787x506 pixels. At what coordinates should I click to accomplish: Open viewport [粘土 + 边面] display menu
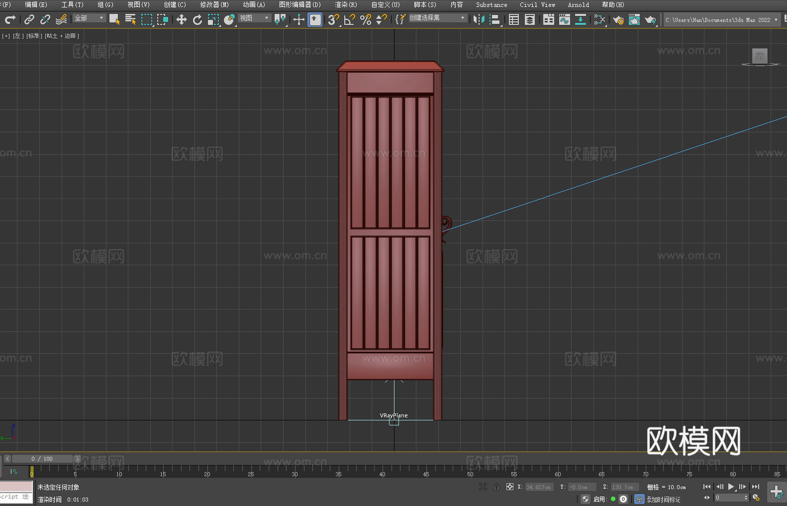pos(62,36)
